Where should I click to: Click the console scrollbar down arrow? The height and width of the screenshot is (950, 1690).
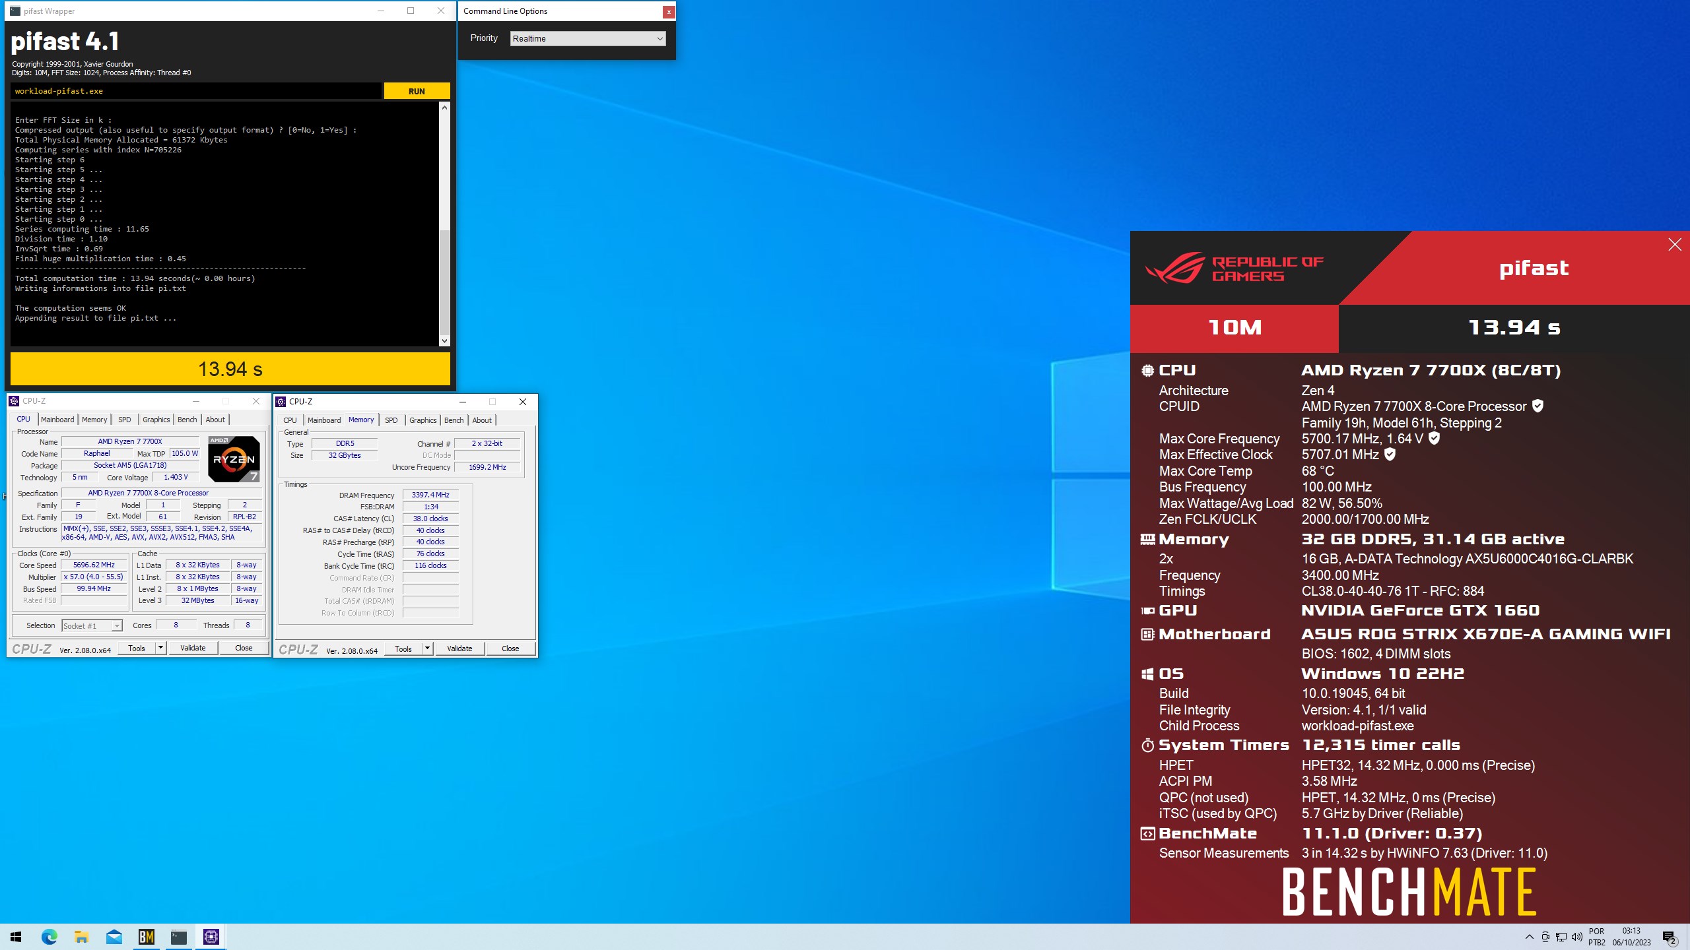444,341
